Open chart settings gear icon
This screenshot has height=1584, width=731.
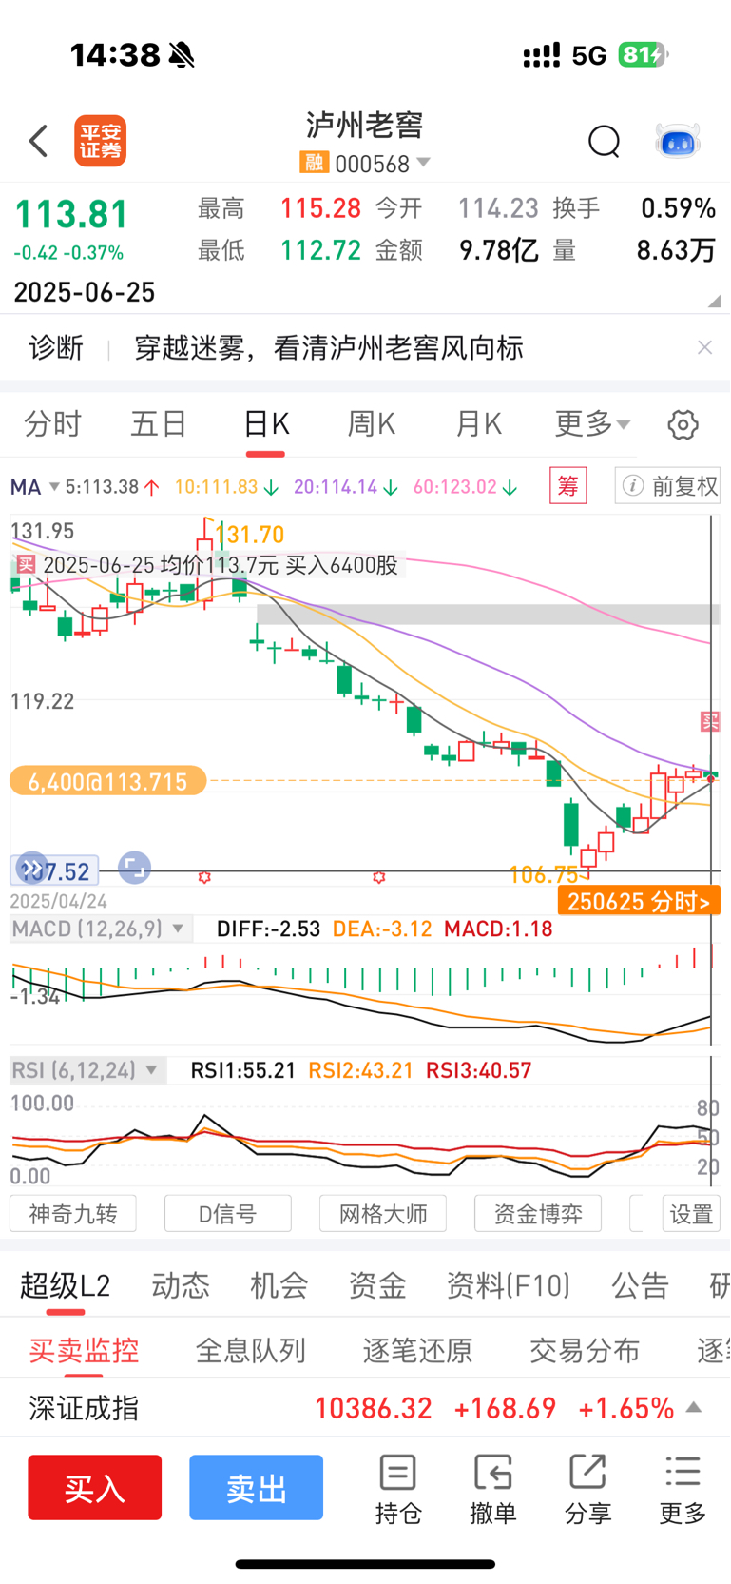(683, 425)
